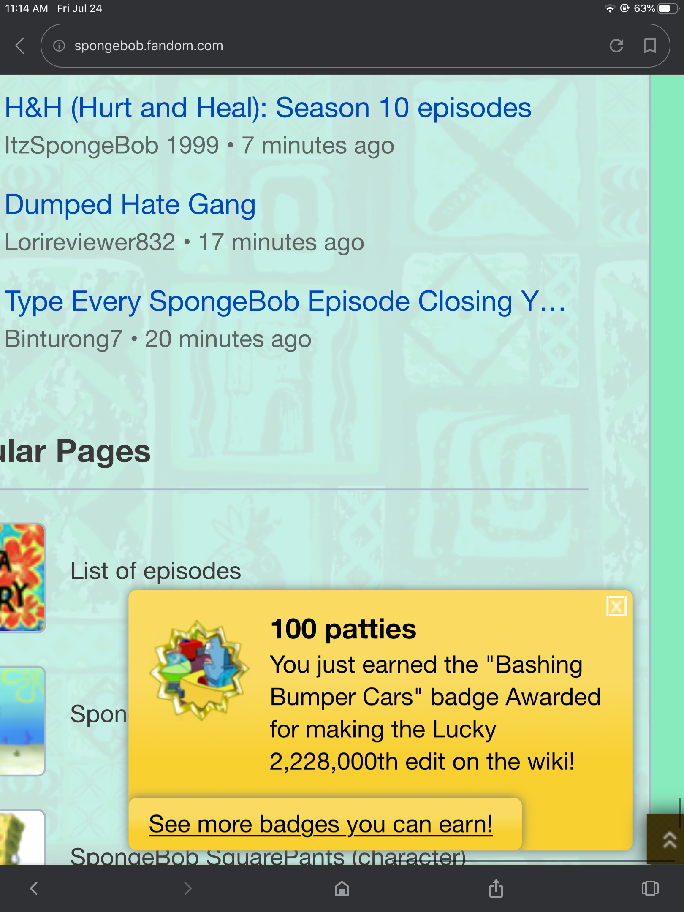The width and height of the screenshot is (684, 912).
Task: Open site info icon in address bar
Action: tap(59, 46)
